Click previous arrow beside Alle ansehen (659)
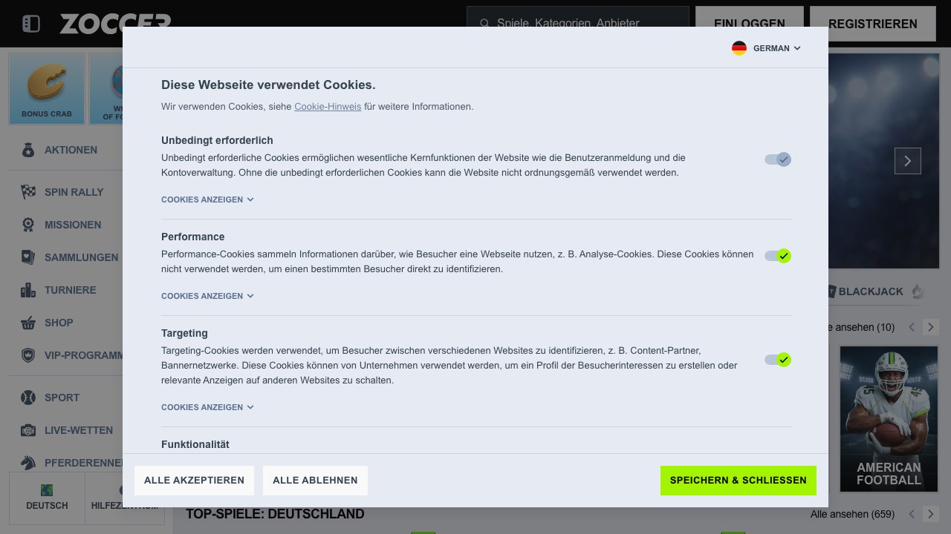This screenshot has height=534, width=951. [912, 514]
